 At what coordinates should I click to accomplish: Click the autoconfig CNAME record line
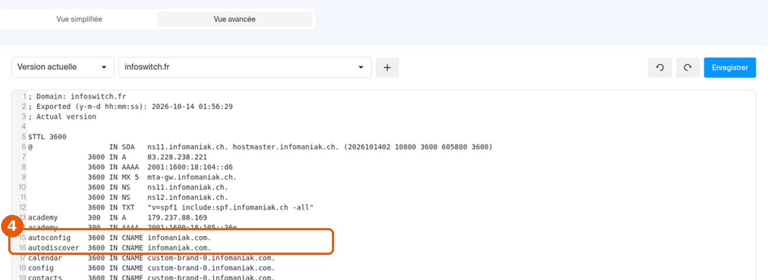click(120, 238)
